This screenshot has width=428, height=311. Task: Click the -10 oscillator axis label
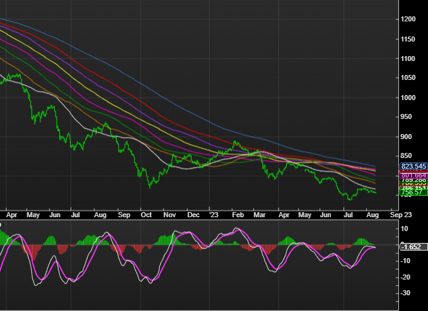[x=405, y=261]
